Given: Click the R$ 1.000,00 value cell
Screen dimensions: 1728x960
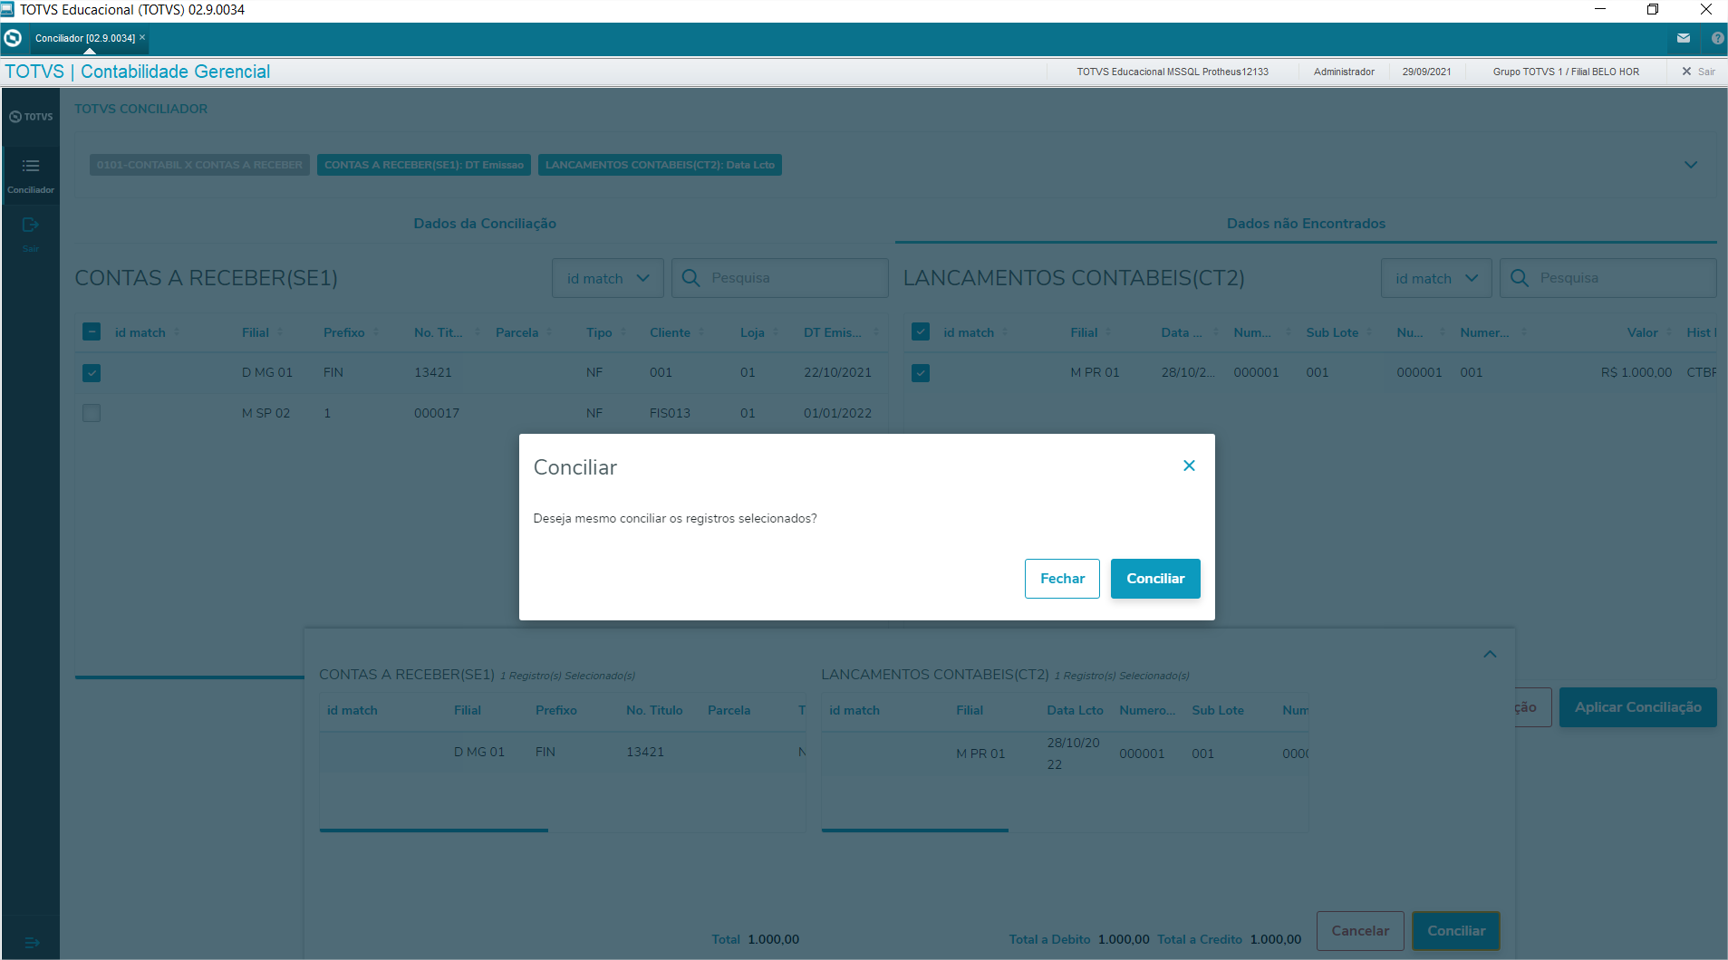Looking at the screenshot, I should click(x=1636, y=372).
